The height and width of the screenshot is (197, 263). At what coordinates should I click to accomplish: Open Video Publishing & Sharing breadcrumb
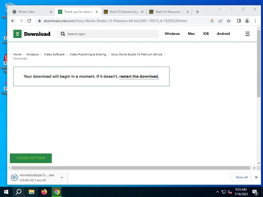point(88,54)
